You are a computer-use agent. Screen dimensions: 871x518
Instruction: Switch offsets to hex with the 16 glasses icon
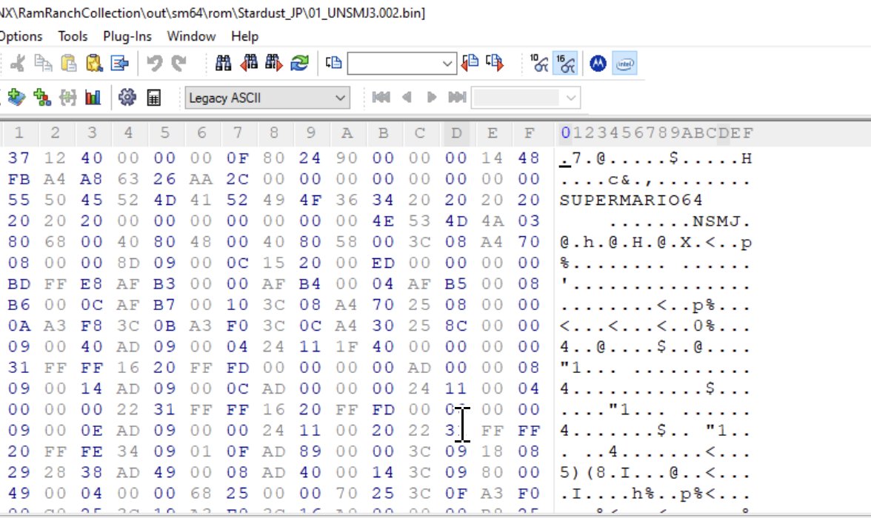[x=565, y=64]
